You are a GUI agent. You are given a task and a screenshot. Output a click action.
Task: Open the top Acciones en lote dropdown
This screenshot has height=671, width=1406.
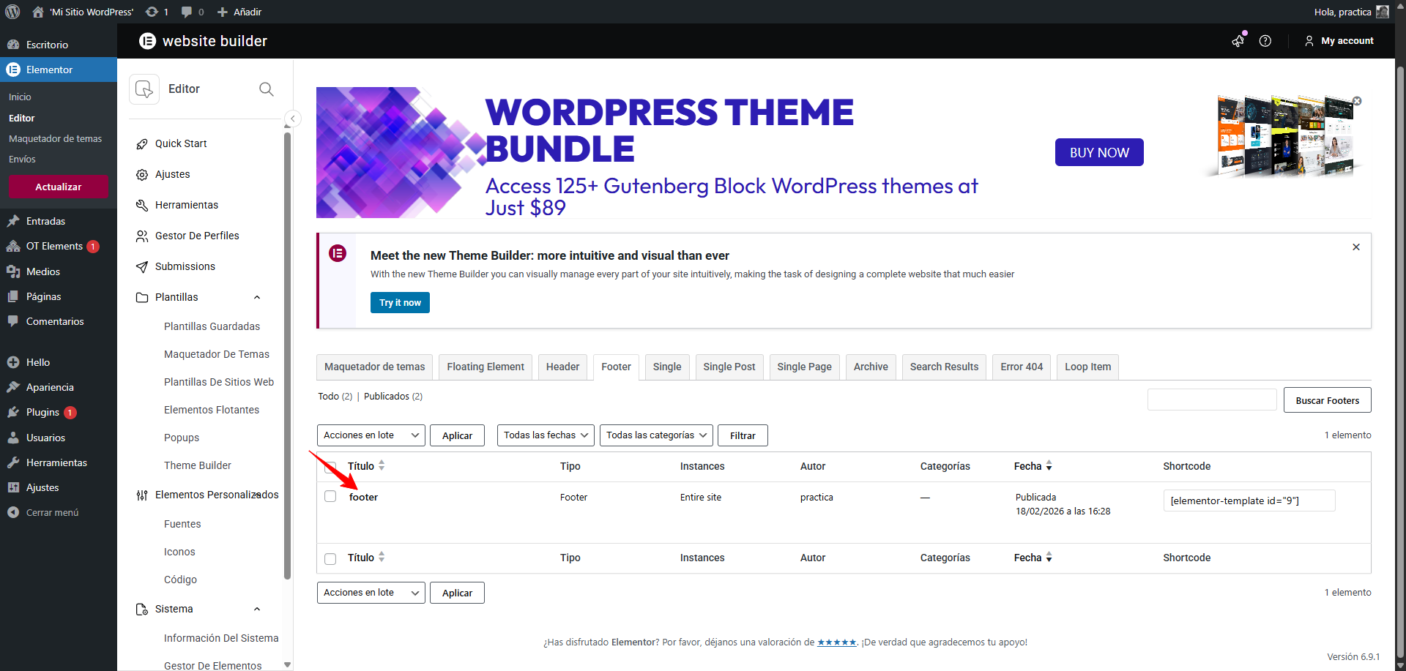coord(371,435)
